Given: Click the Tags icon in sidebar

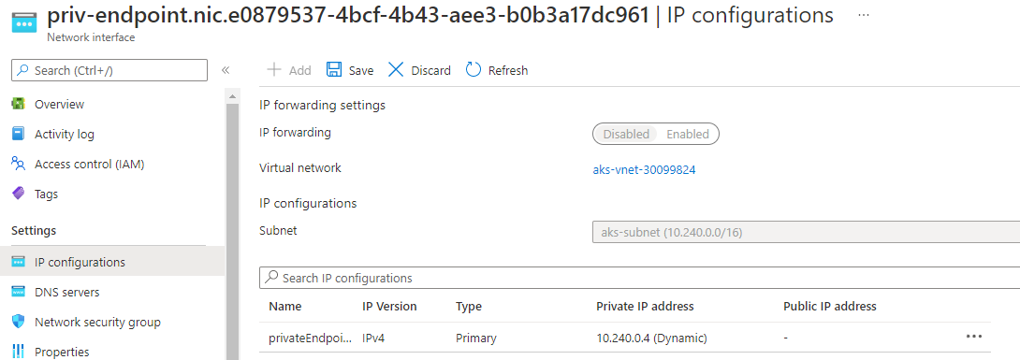Looking at the screenshot, I should point(19,194).
